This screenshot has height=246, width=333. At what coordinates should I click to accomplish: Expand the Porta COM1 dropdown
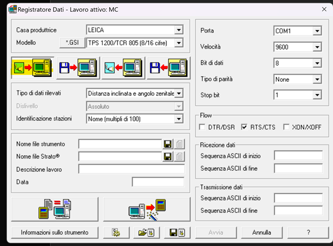click(x=317, y=31)
